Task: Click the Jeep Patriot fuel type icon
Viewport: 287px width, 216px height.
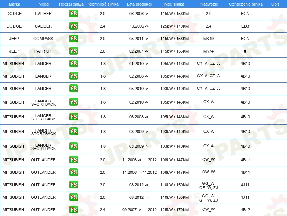Action: tap(73, 51)
